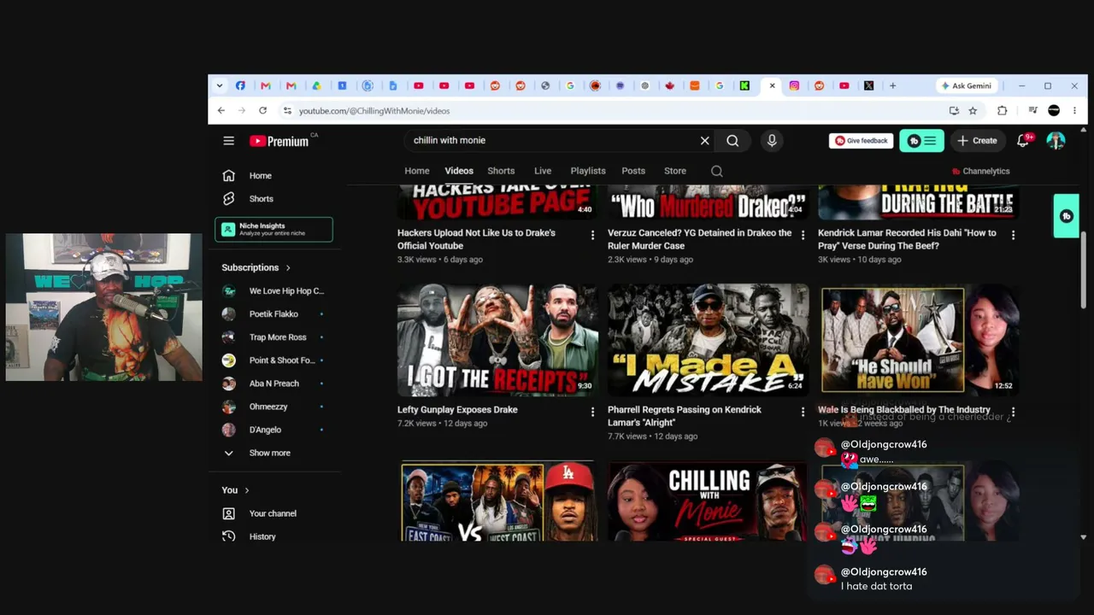
Task: Open options menu for Verzuz Canceled video
Action: click(803, 235)
